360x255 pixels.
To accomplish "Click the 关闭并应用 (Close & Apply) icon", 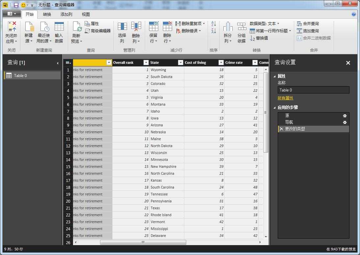I will pos(12,26).
